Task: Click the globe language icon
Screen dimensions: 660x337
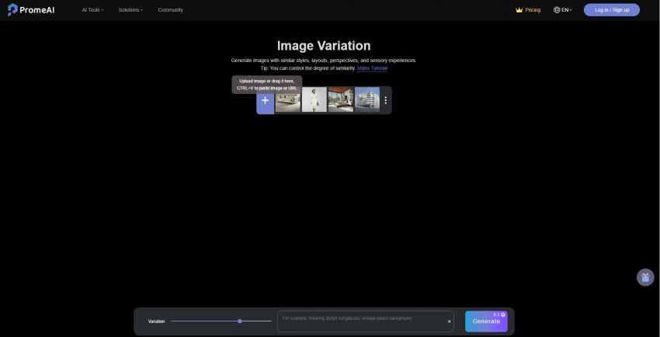Action: click(x=557, y=10)
